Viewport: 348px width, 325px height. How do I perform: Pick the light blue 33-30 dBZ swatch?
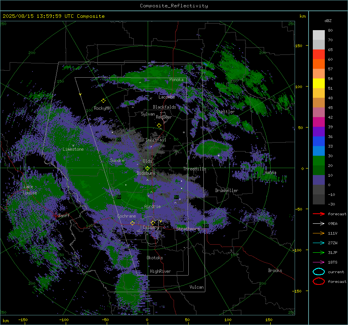point(319,151)
